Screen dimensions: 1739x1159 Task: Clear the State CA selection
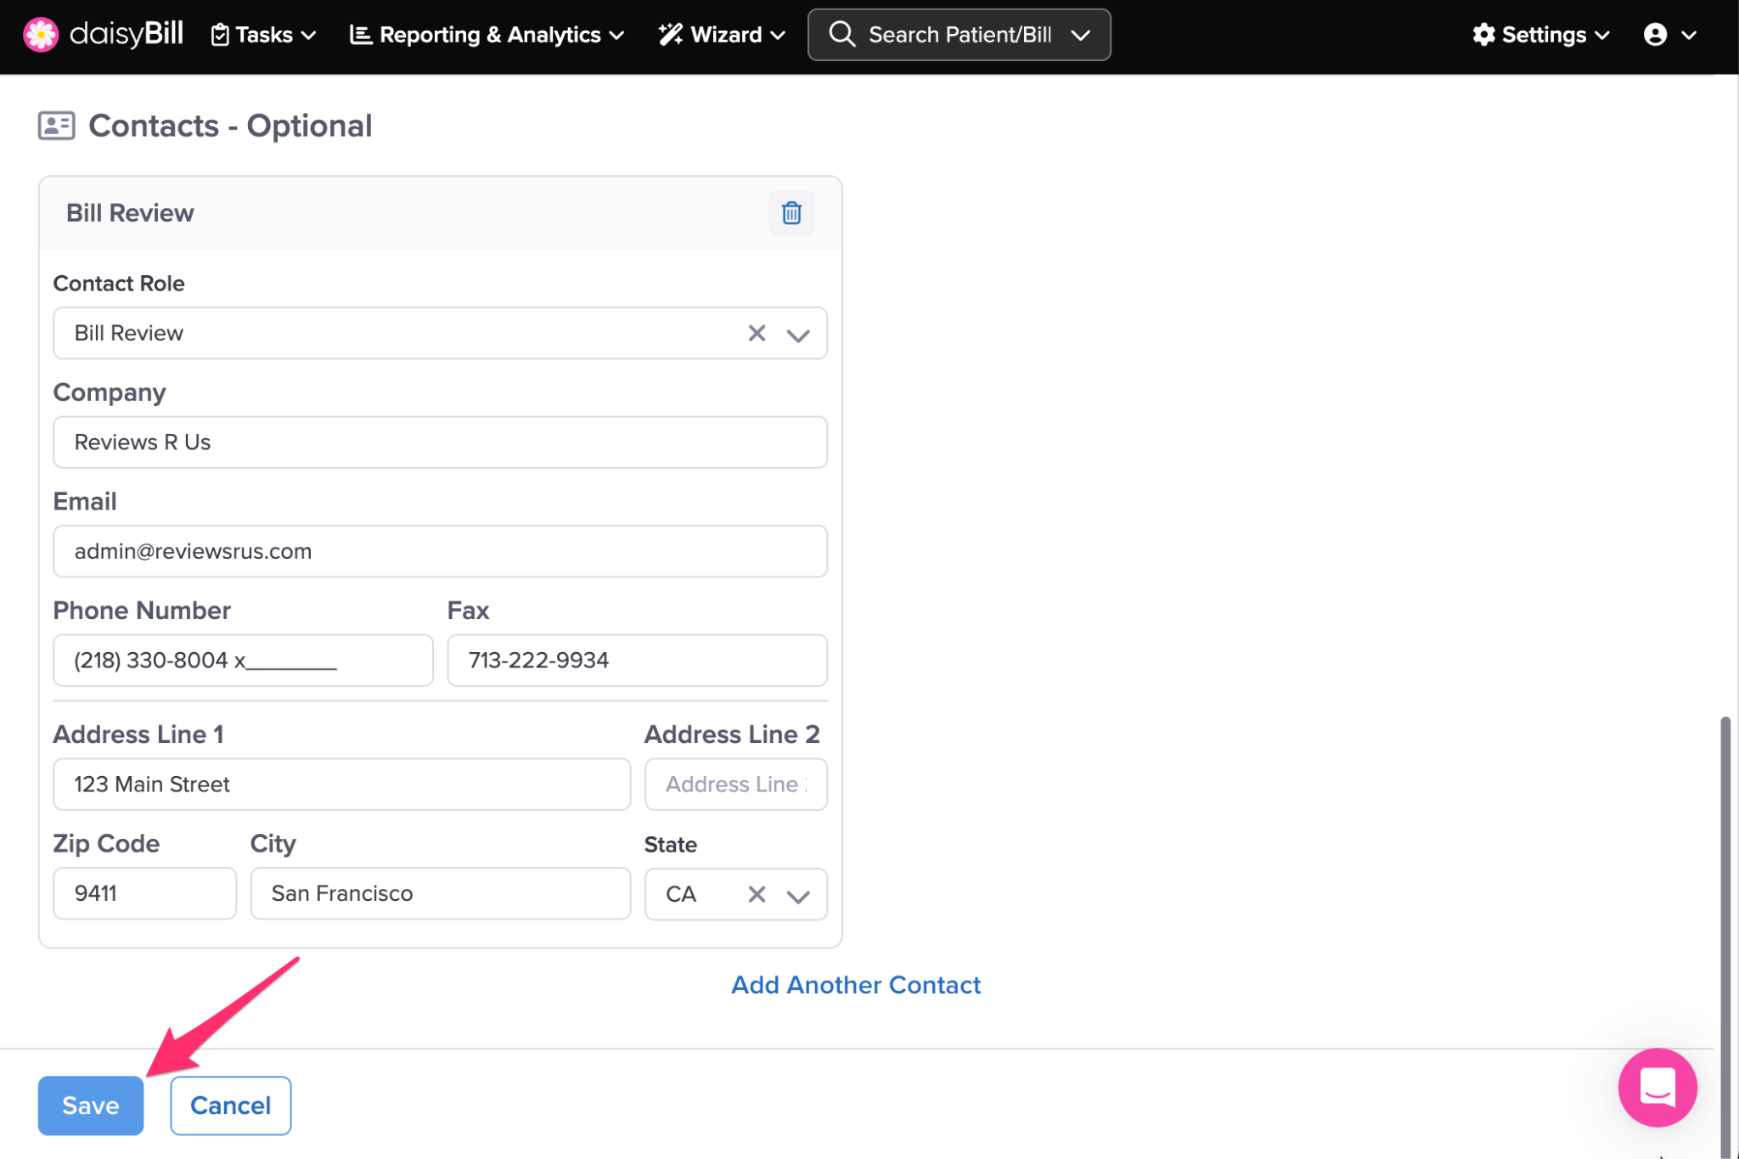tap(756, 894)
